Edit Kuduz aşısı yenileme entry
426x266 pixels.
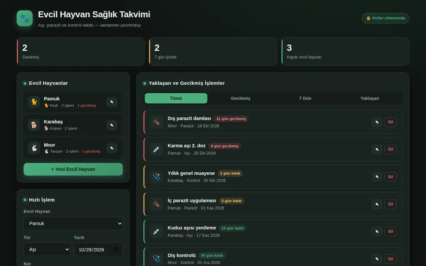[377, 231]
